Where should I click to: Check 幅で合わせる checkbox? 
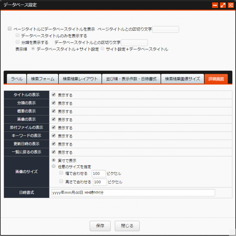(x=61, y=173)
